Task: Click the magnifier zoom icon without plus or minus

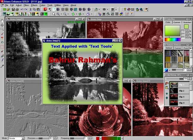Action: [53, 14]
